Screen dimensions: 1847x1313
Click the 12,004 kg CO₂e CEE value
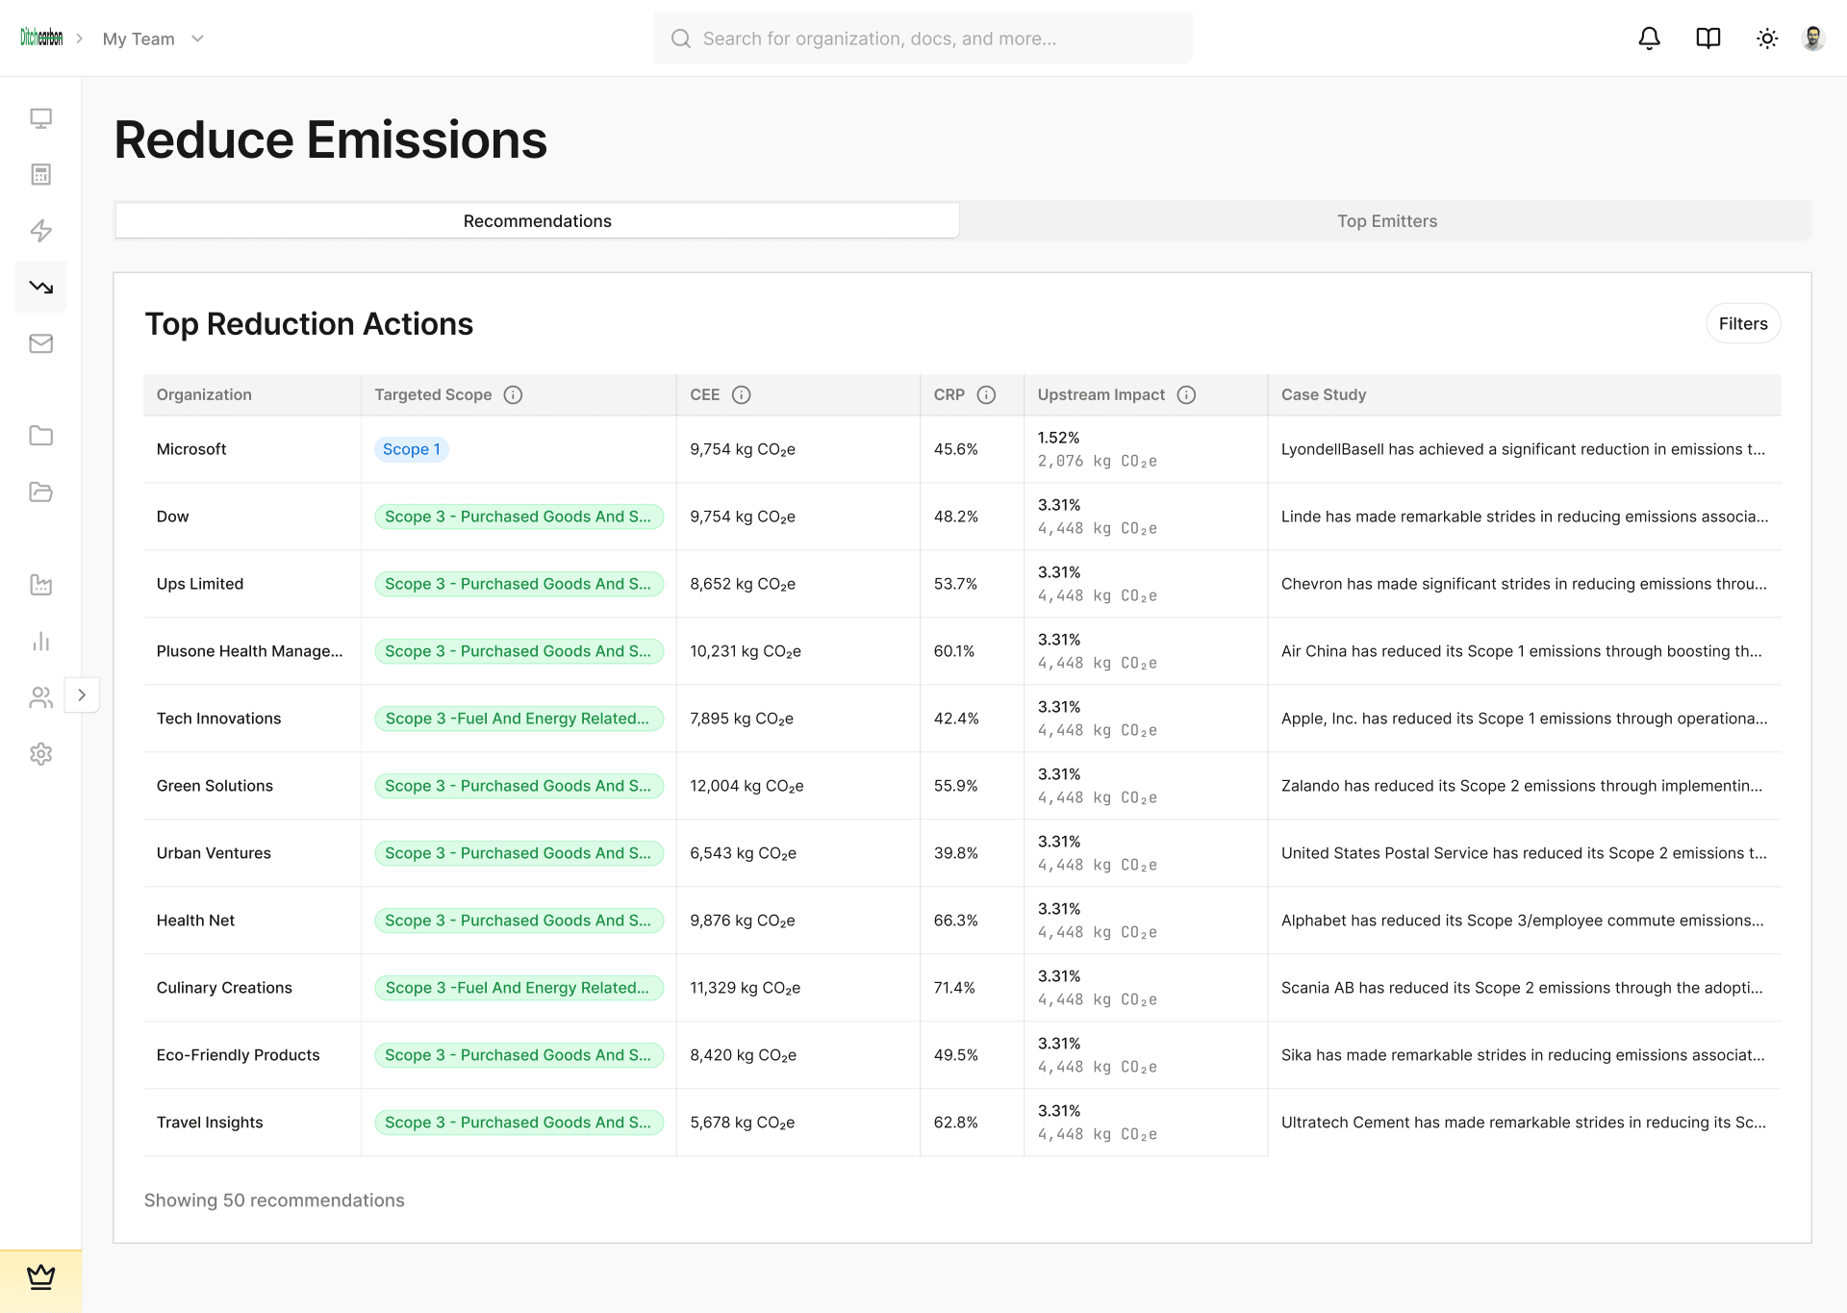(746, 786)
